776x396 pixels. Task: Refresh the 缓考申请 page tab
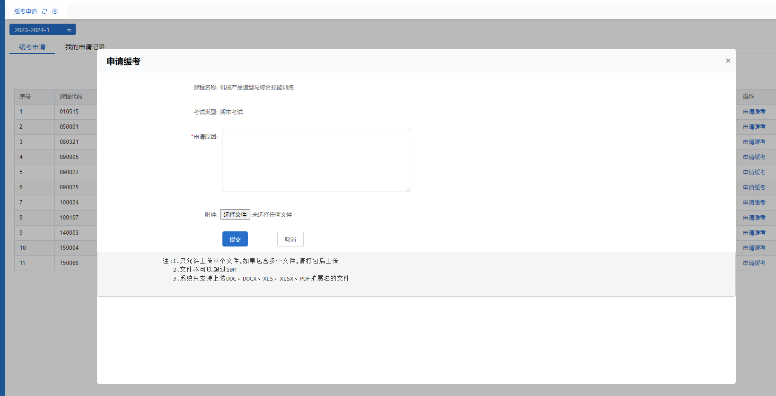(x=44, y=11)
